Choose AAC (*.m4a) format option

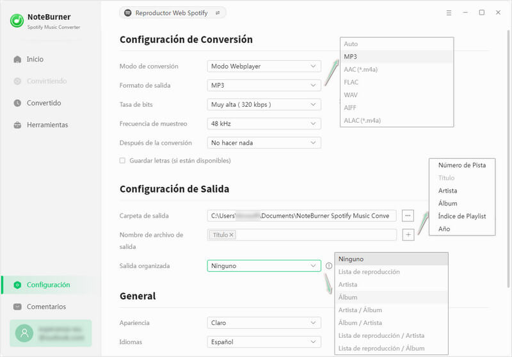pyautogui.click(x=397, y=70)
